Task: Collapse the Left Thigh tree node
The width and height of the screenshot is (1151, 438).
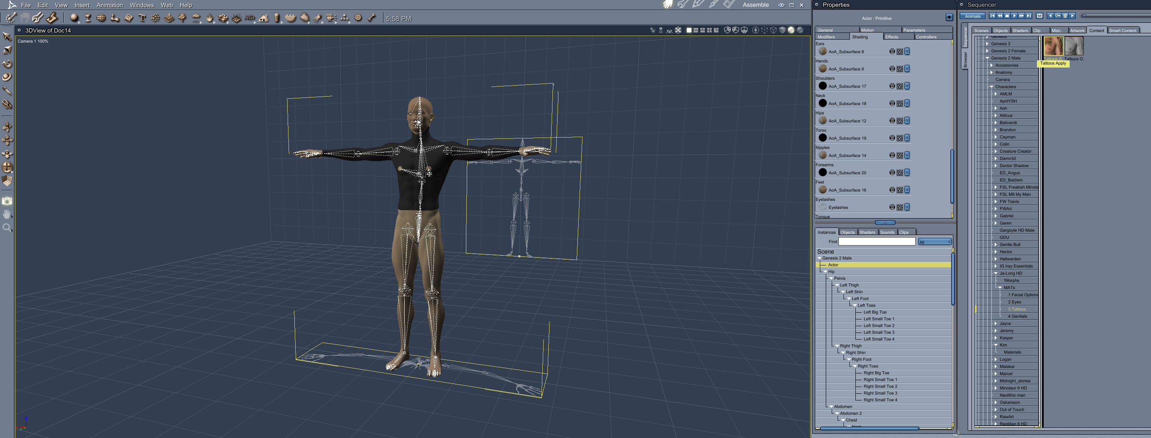Action: pos(837,285)
